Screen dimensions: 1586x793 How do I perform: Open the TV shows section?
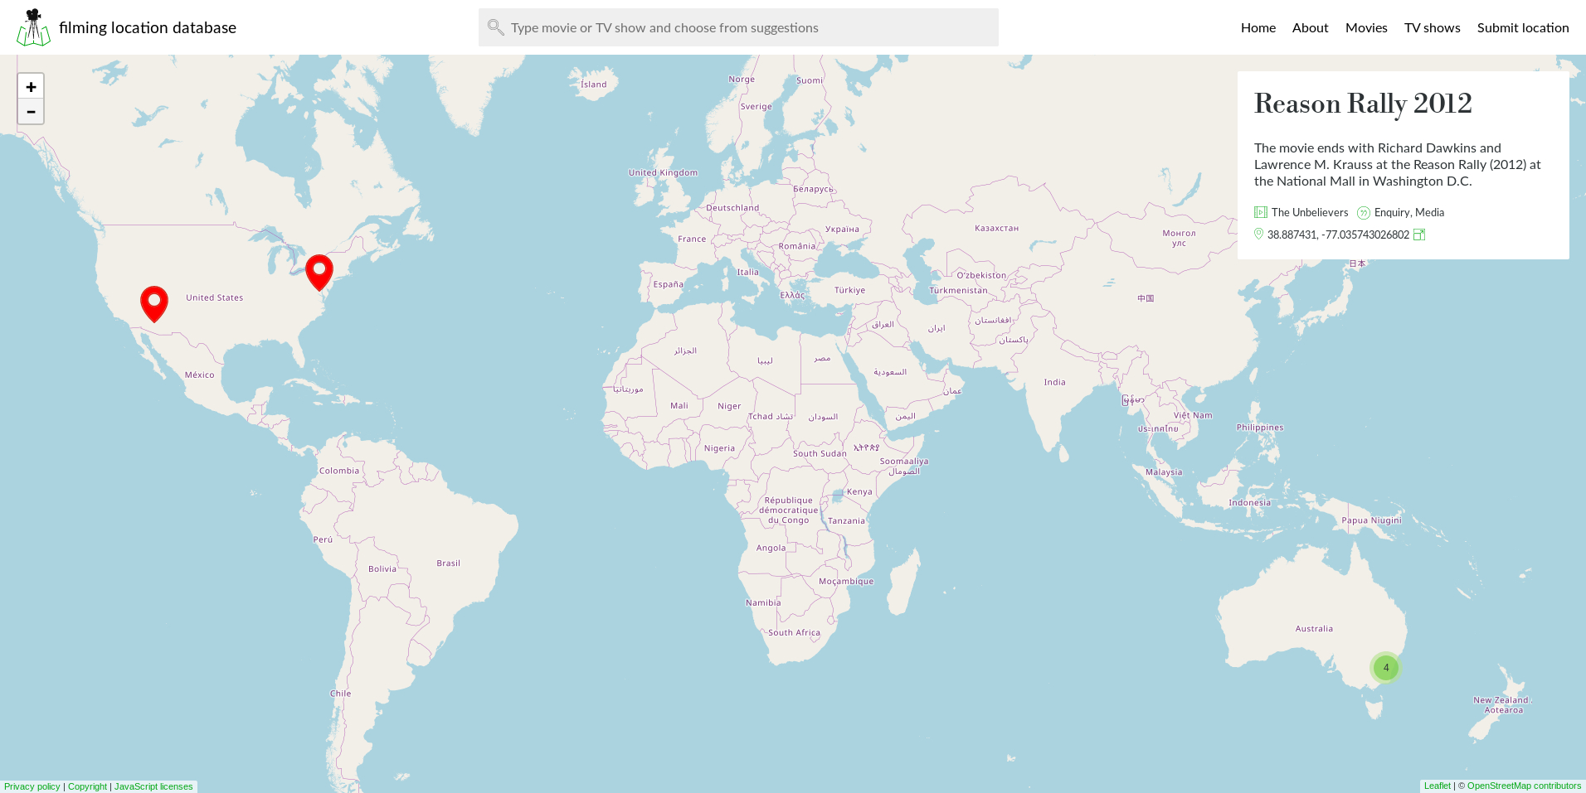pyautogui.click(x=1432, y=27)
